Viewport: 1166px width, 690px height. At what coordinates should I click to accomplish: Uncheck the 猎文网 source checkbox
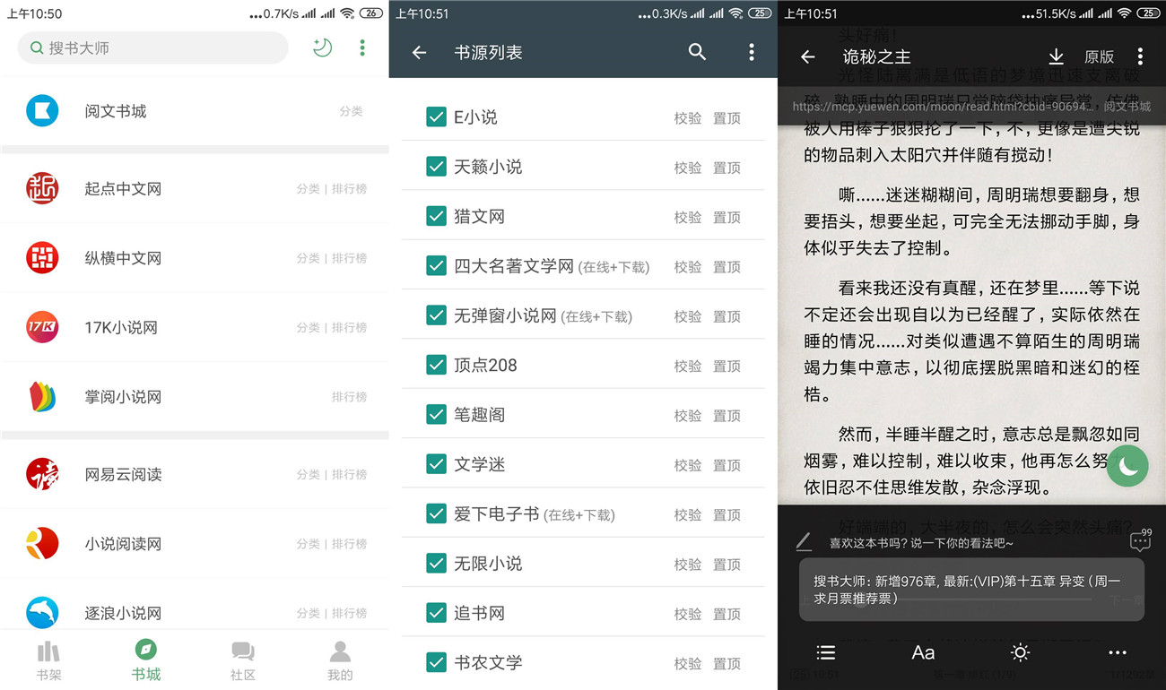click(436, 216)
